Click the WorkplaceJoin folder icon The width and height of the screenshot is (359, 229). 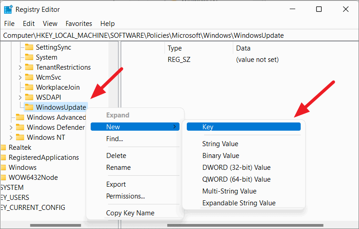coord(29,87)
